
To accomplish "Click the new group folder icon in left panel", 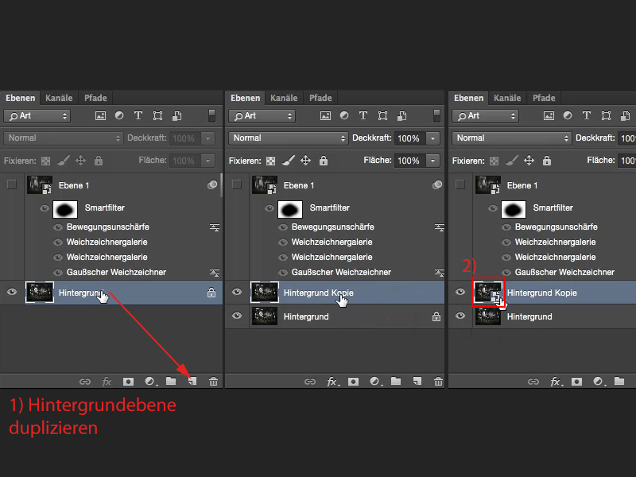I will (x=171, y=381).
